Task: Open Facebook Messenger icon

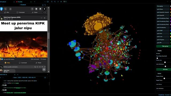Action: point(36,9)
